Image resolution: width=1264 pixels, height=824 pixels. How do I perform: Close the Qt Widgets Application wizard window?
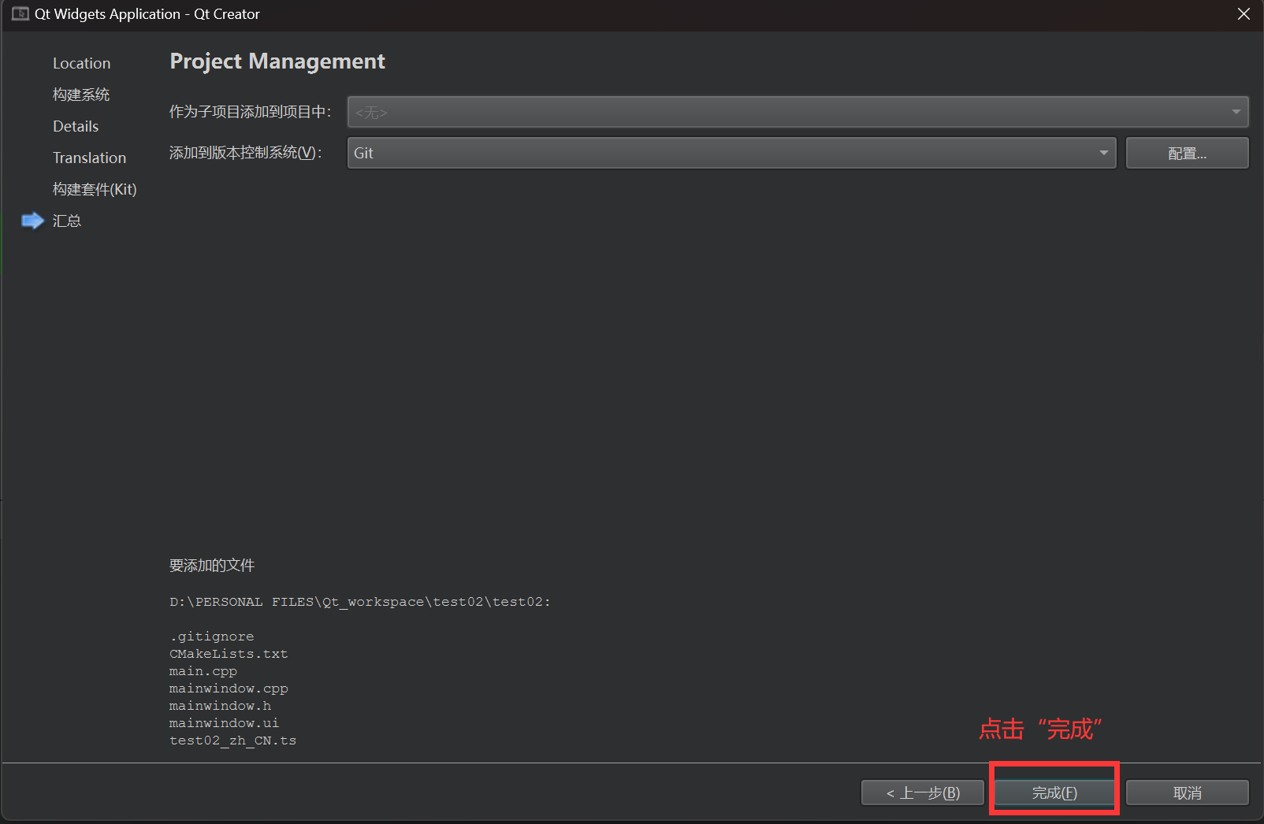[x=1244, y=14]
